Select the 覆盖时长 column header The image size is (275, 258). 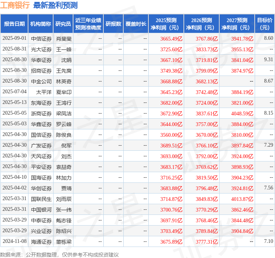click(136, 24)
